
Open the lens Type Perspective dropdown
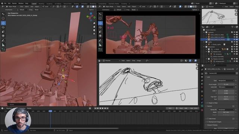[226, 80]
